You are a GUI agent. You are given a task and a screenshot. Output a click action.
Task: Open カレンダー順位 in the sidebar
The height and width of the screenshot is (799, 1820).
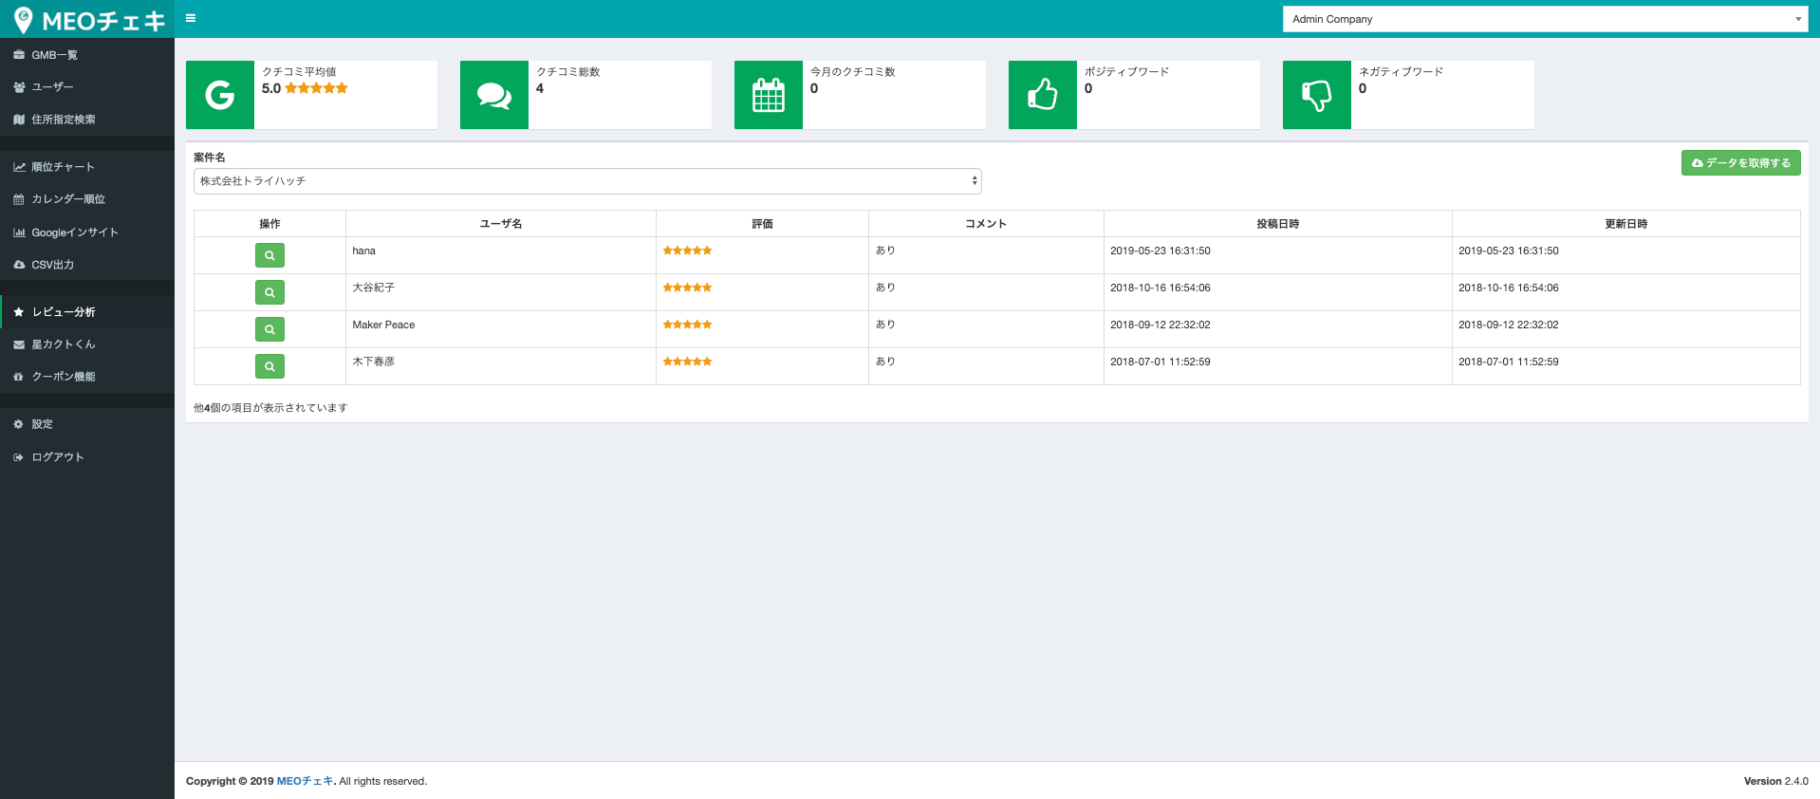coord(87,199)
